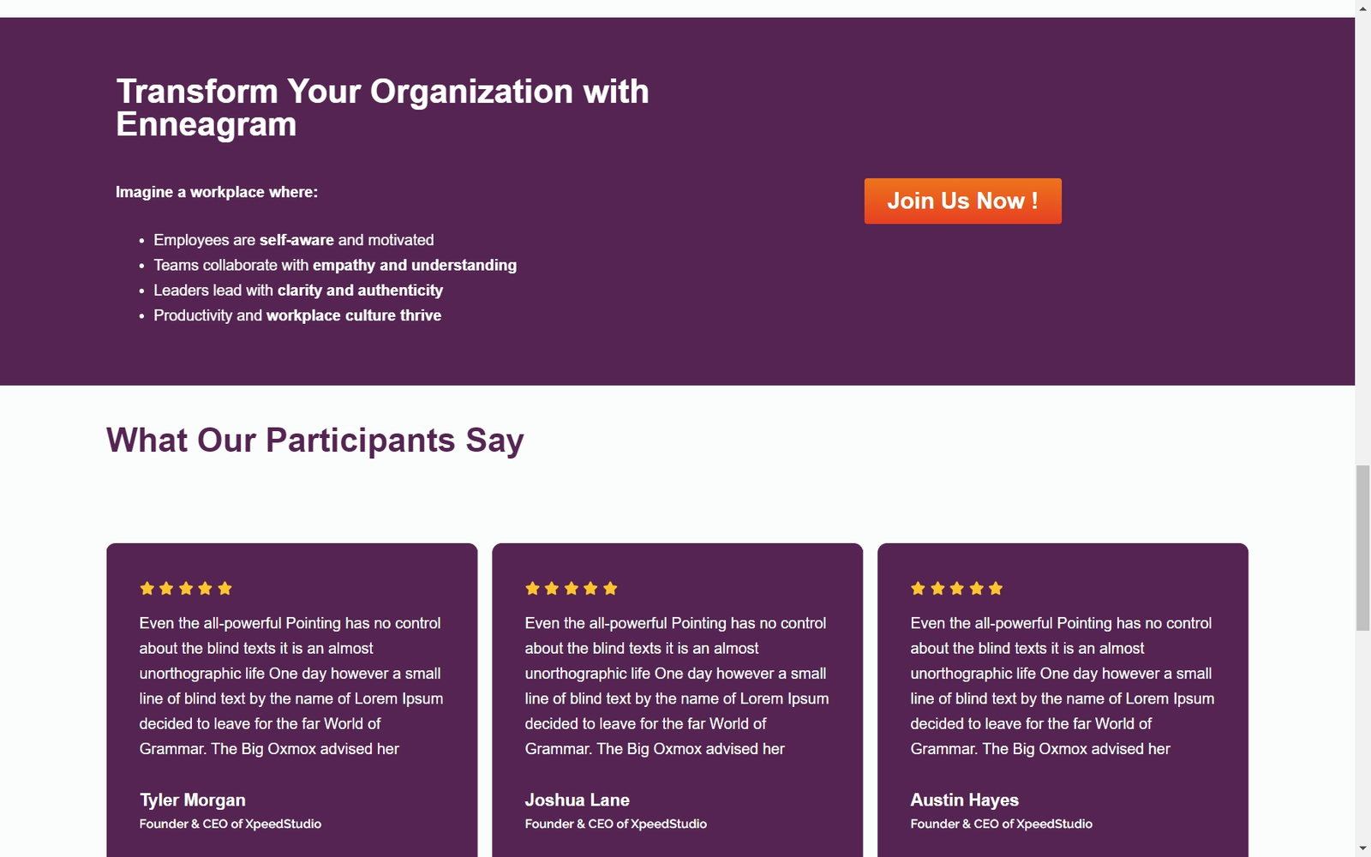Click fourth star in Joshua Lane's rating
Screen dimensions: 1371x857
[590, 589]
